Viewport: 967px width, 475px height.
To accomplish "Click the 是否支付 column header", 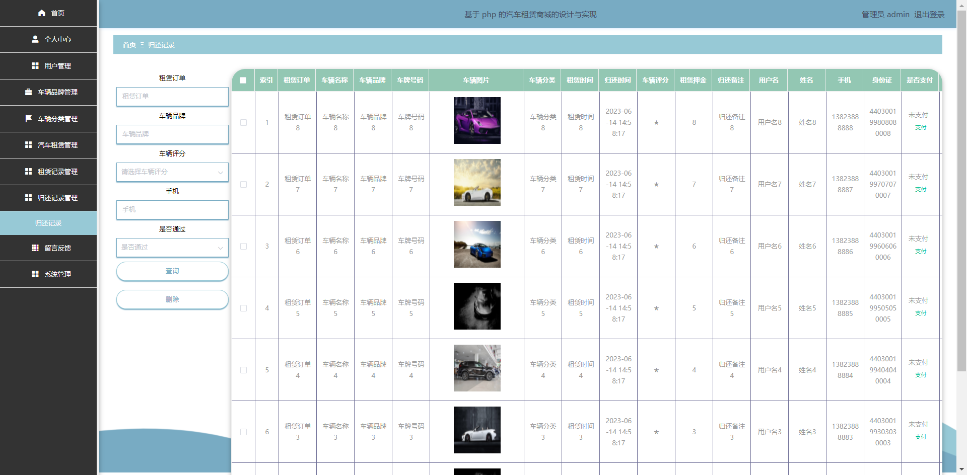I will (920, 81).
